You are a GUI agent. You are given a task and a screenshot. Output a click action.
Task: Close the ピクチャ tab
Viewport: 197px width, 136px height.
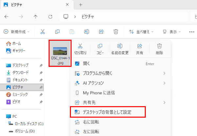pos(67,5)
